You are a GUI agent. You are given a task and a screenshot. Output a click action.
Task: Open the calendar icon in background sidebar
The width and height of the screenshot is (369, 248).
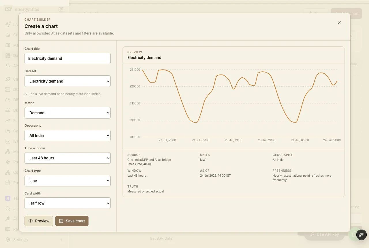[x=8, y=183]
